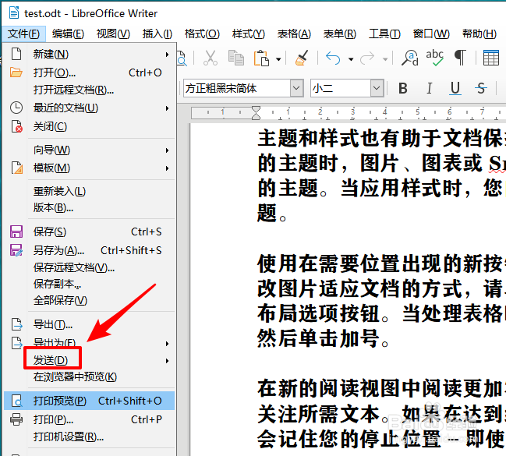Click the Open folder icon in menu
Image resolution: width=506 pixels, height=456 pixels.
click(x=16, y=72)
